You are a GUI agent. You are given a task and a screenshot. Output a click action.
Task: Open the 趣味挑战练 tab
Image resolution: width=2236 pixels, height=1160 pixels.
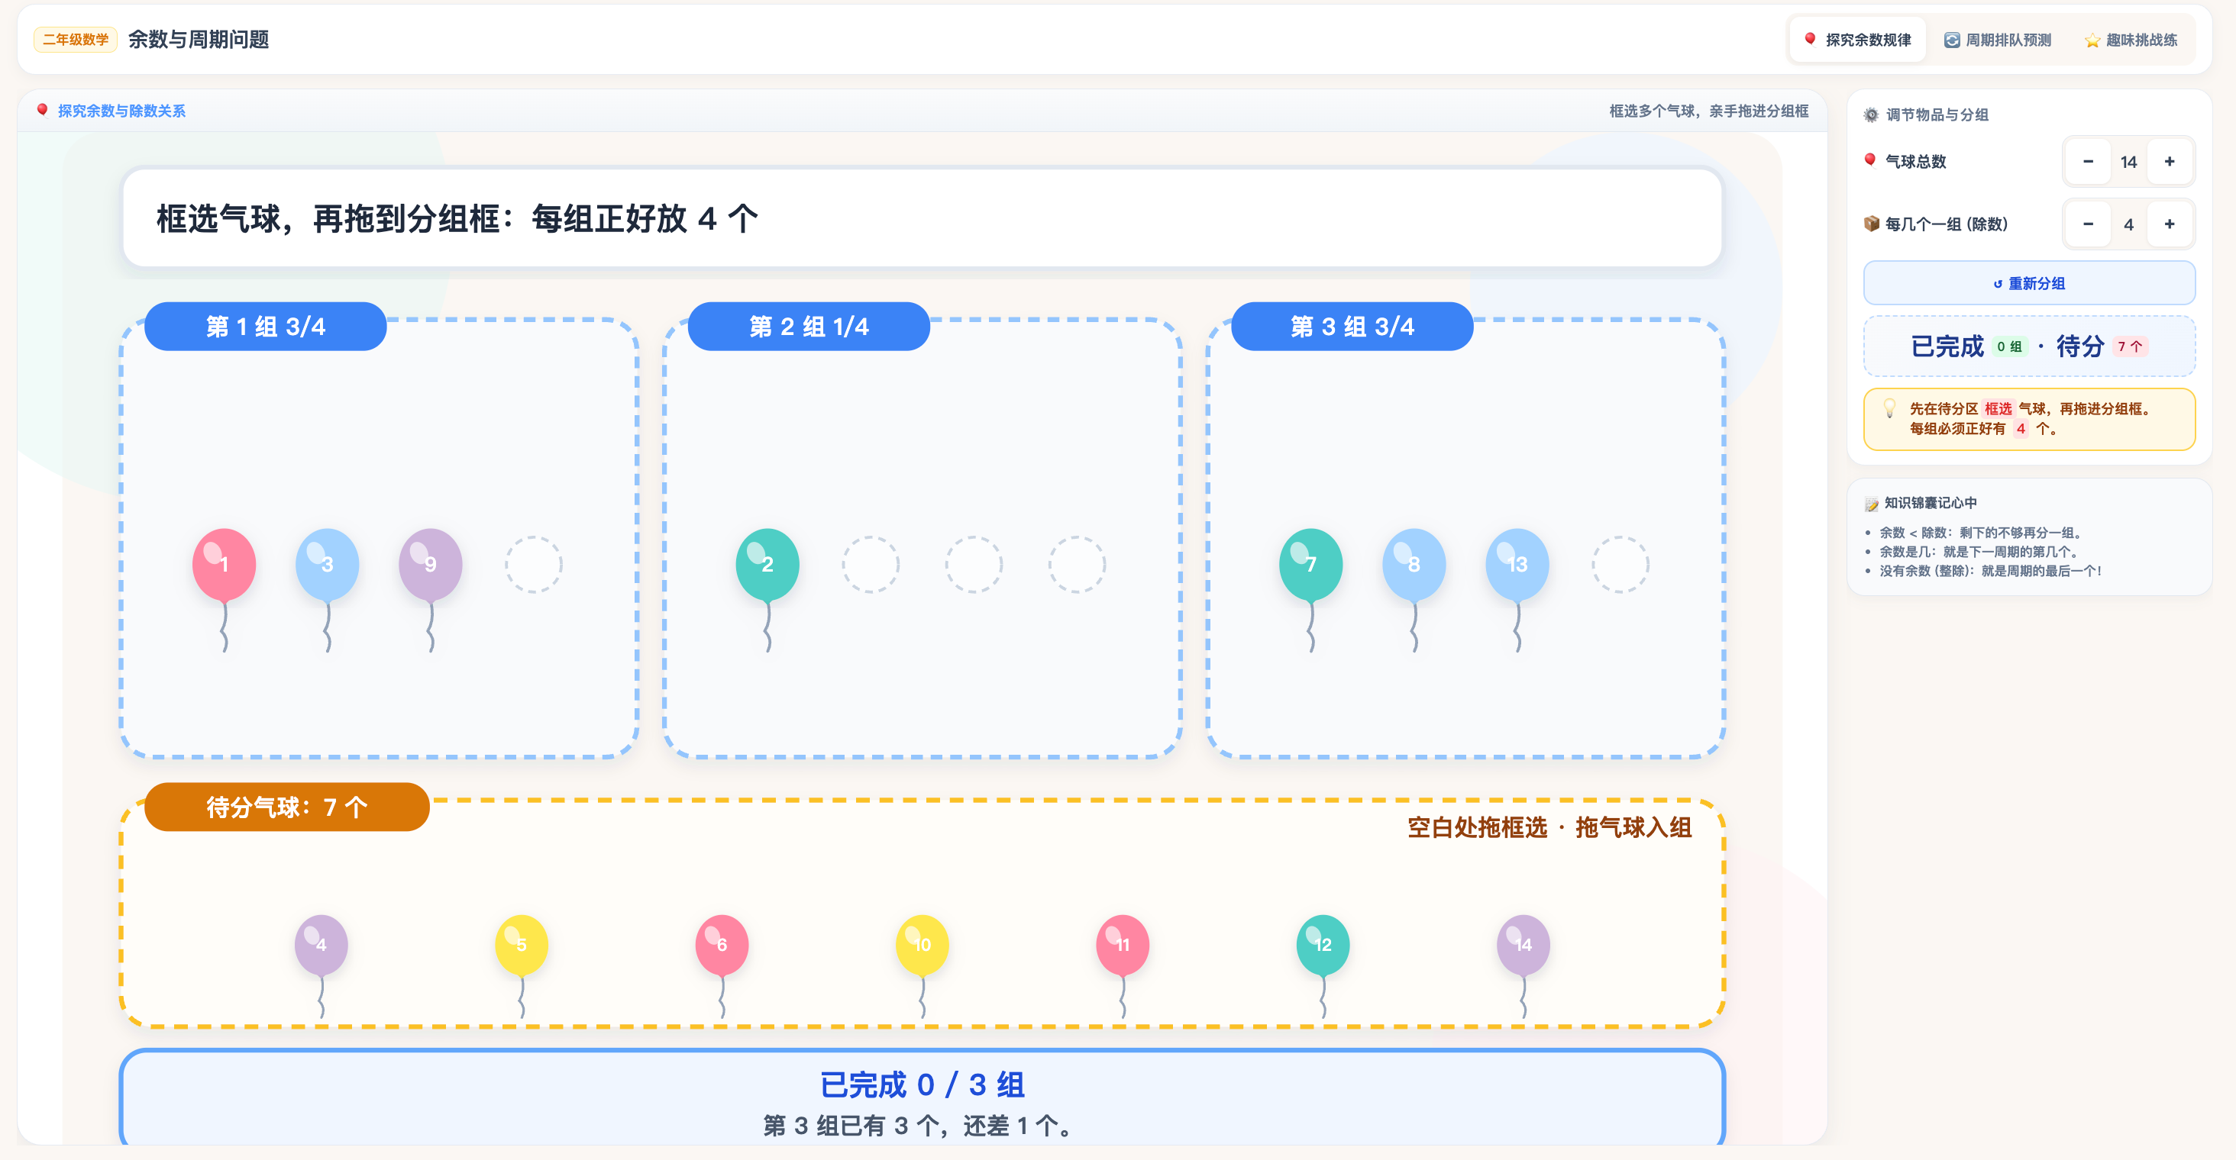click(2131, 40)
